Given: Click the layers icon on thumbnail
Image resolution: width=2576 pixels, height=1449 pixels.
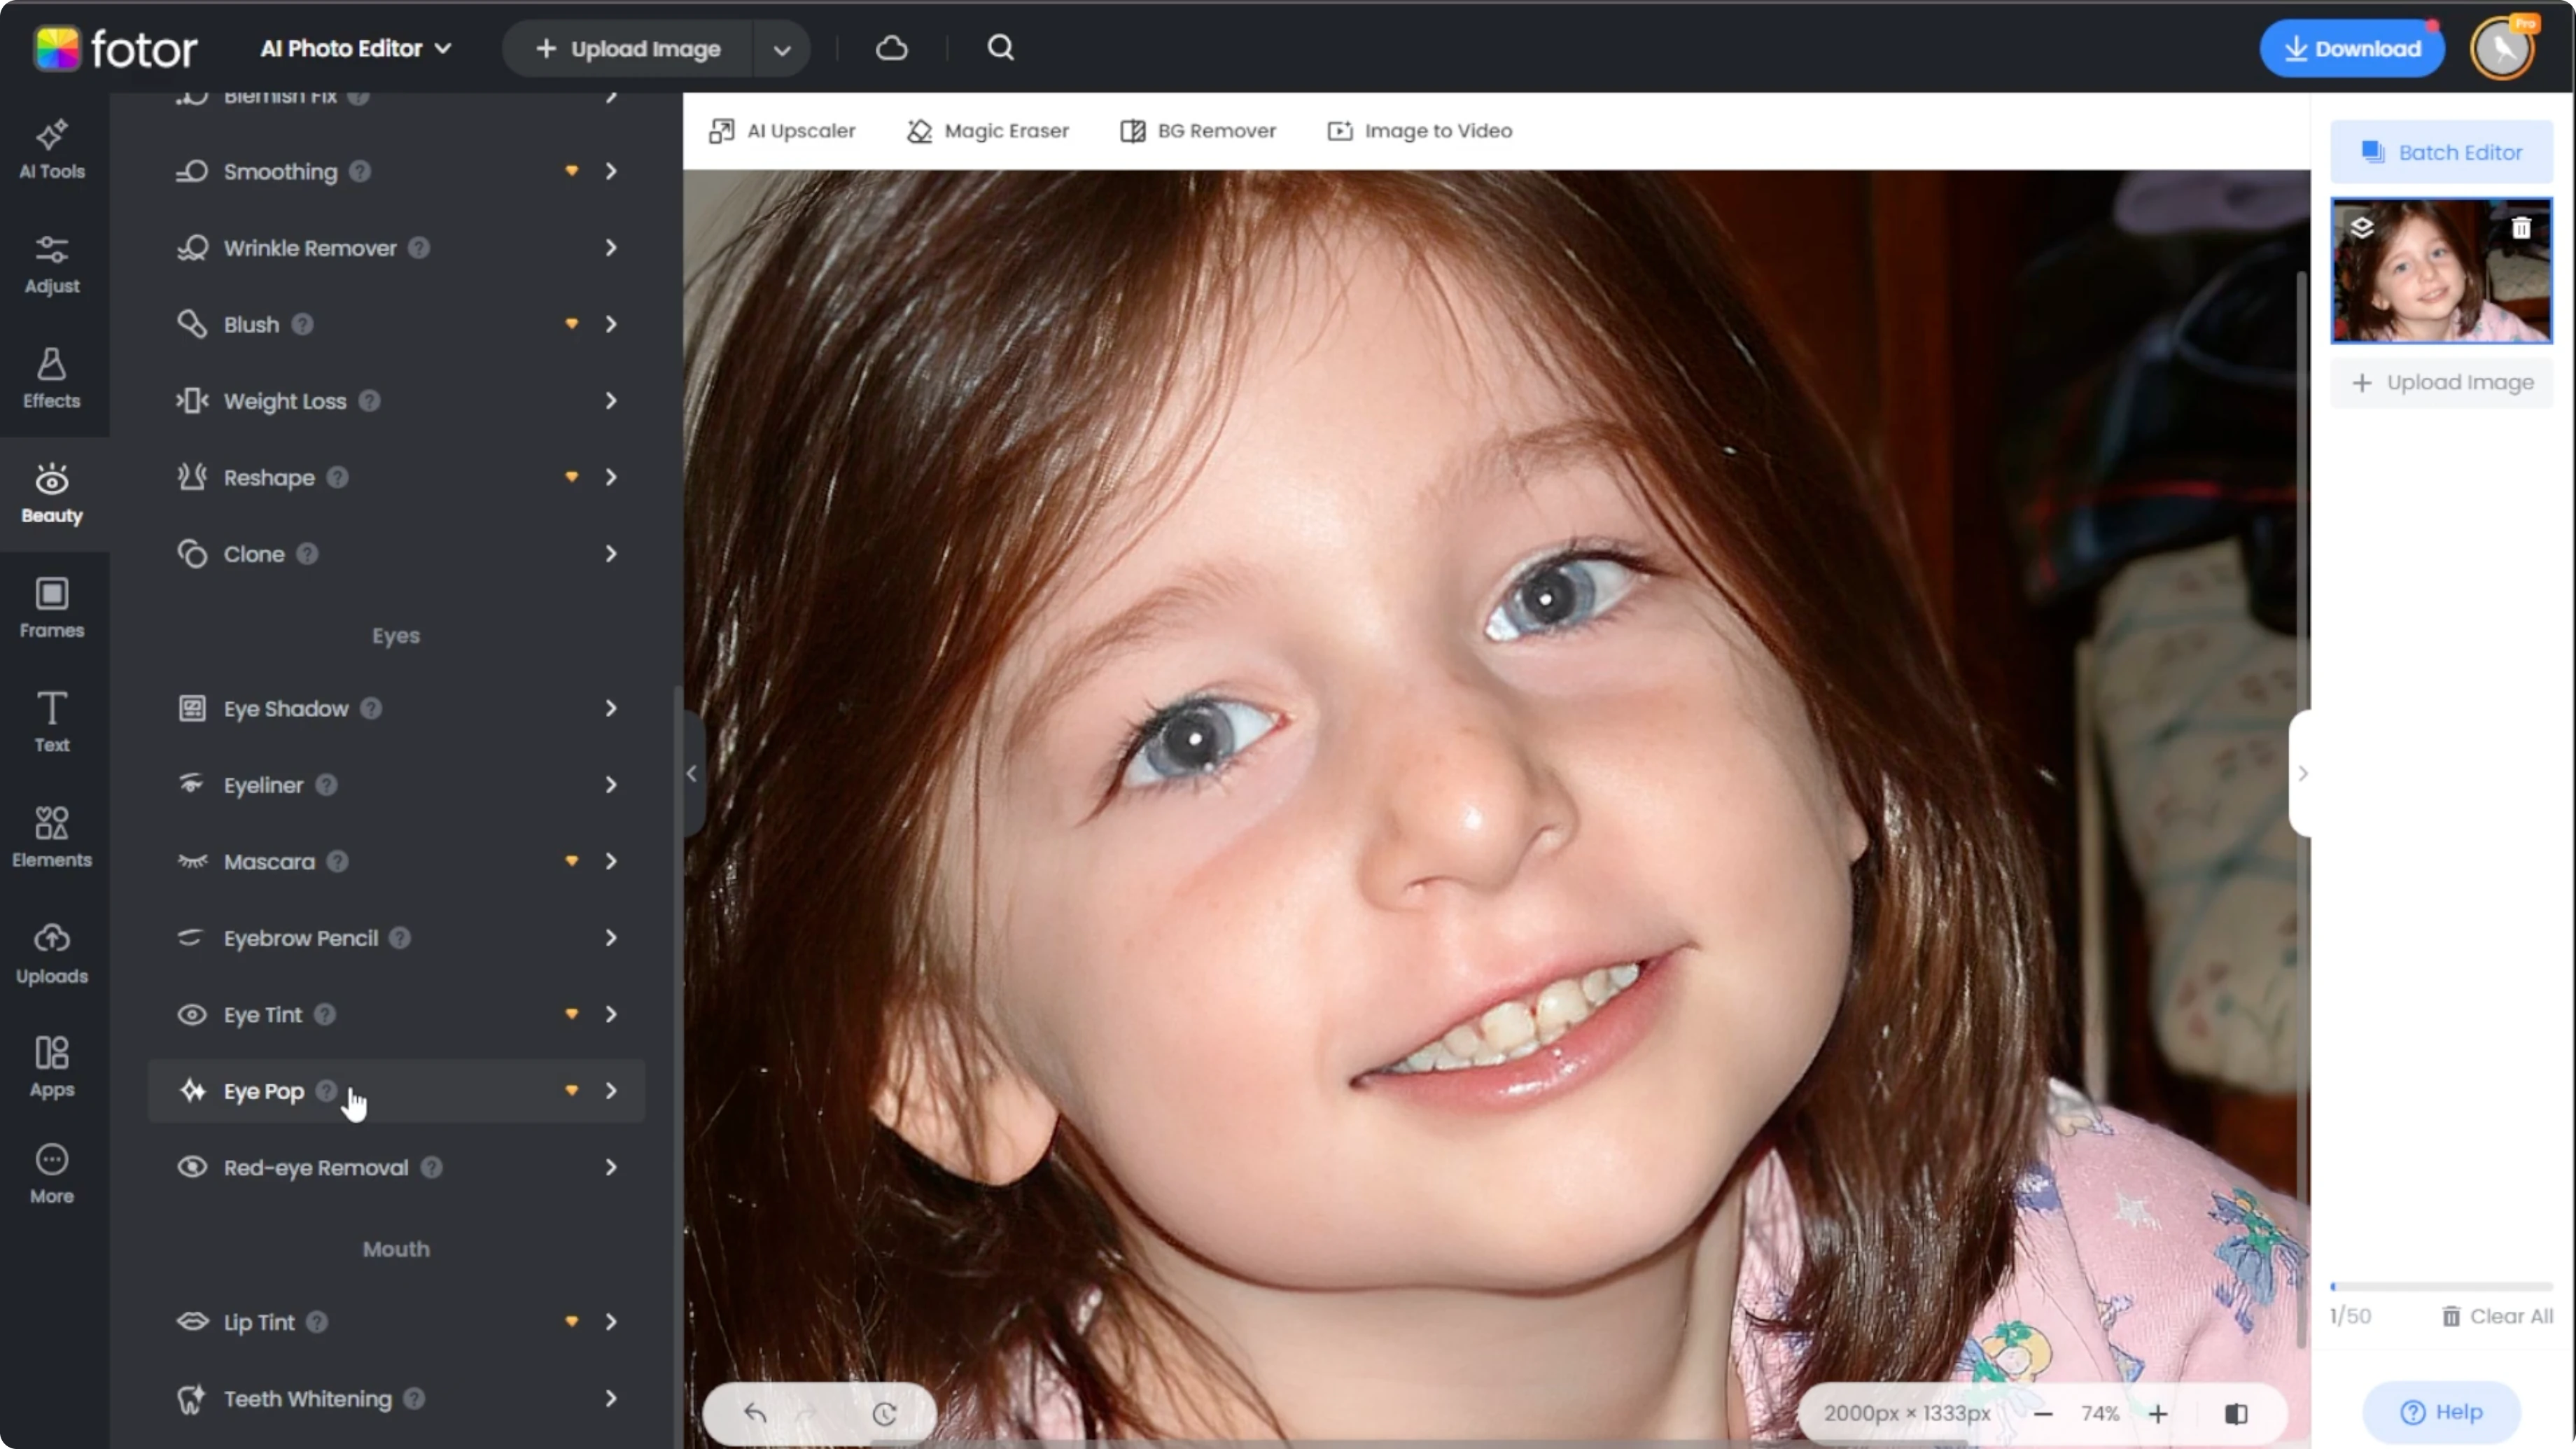Looking at the screenshot, I should tap(2362, 228).
